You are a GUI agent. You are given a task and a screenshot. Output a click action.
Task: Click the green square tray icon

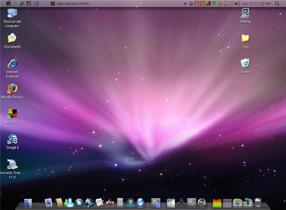click(x=214, y=3)
